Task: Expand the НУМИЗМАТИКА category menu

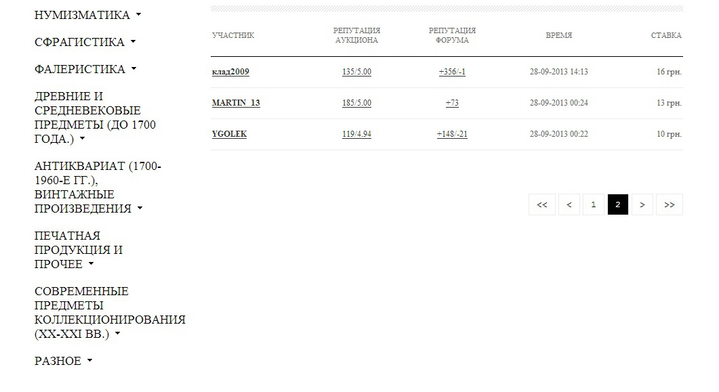Action: [87, 15]
